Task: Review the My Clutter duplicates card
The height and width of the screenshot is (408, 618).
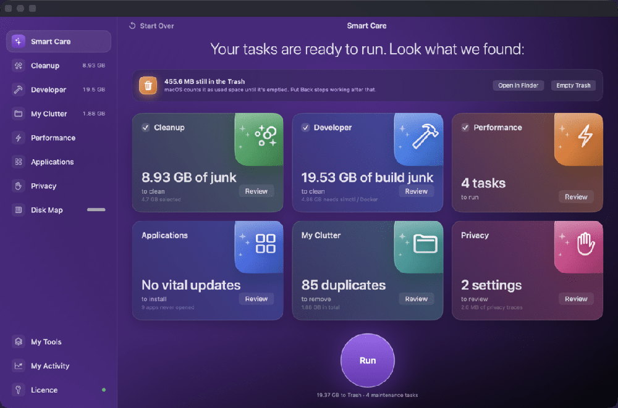Action: click(416, 299)
